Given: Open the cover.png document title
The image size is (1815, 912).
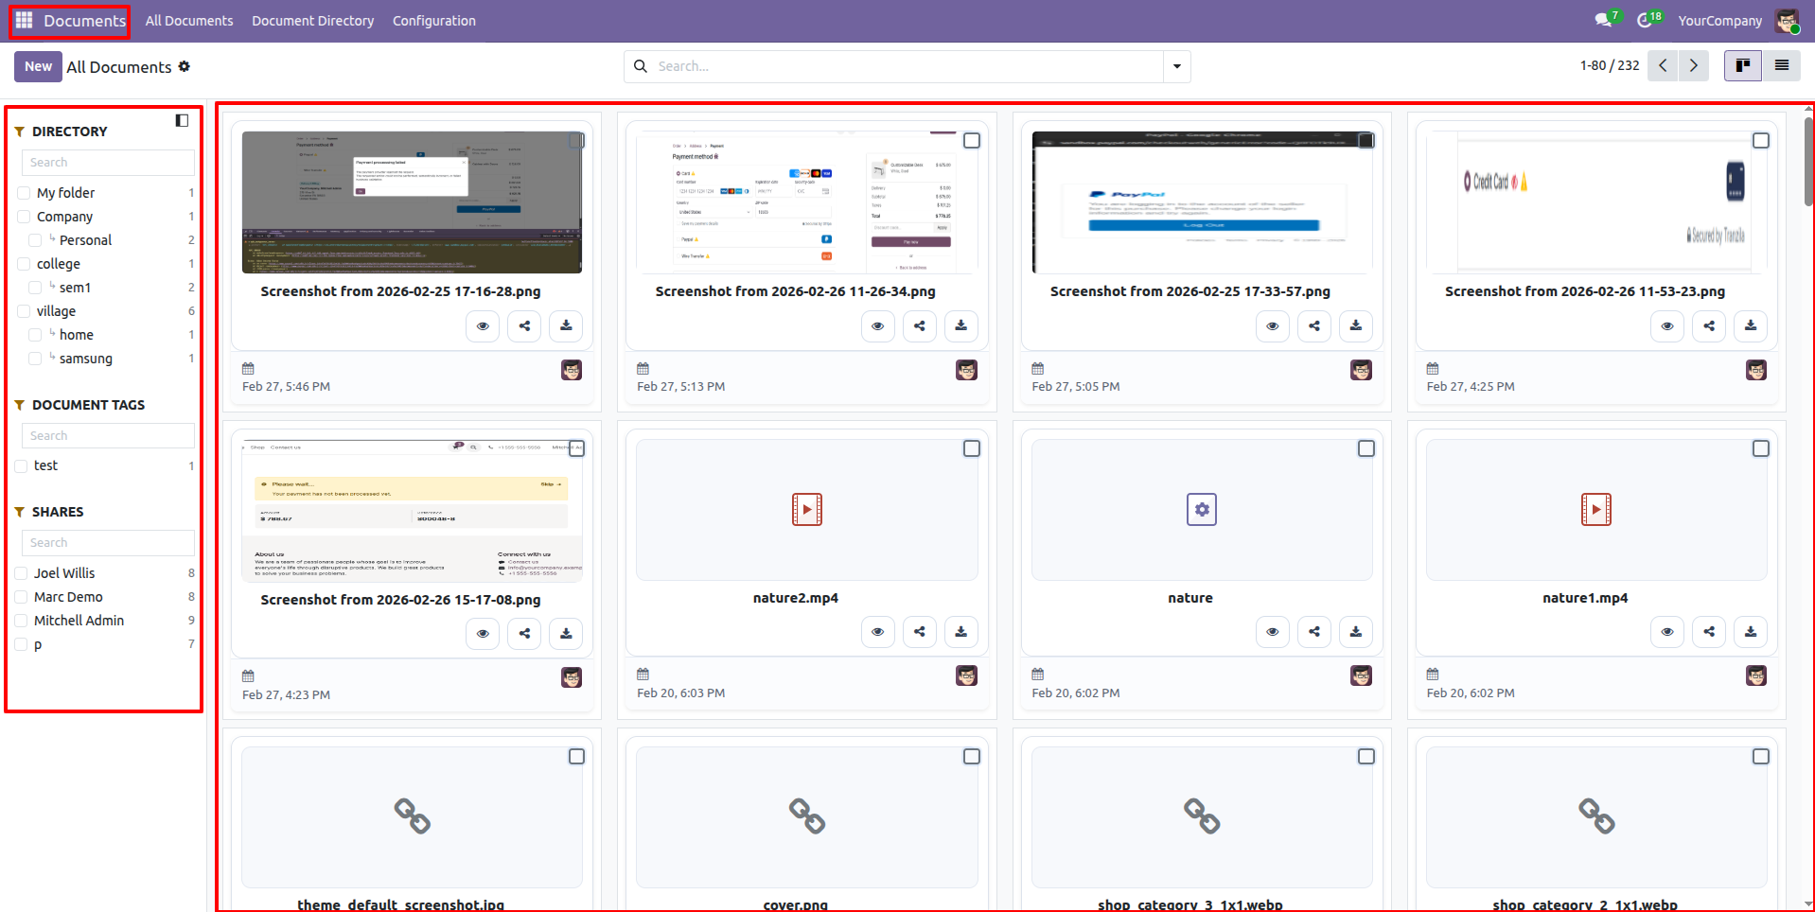Looking at the screenshot, I should tap(796, 905).
